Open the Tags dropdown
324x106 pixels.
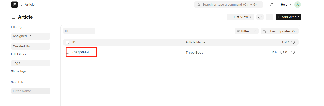click(31, 63)
